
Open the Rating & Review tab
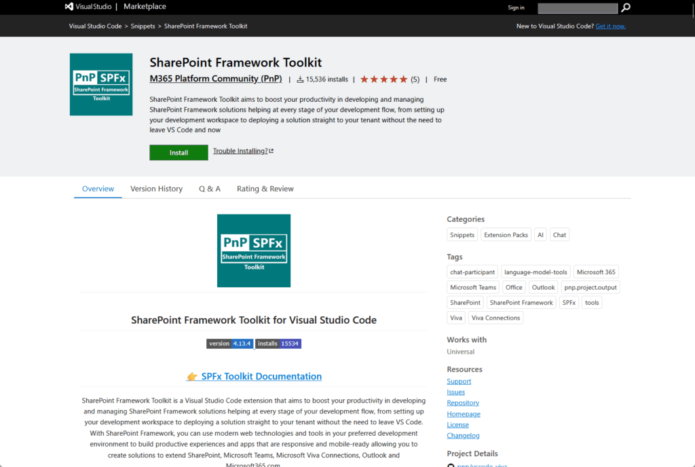pos(265,189)
